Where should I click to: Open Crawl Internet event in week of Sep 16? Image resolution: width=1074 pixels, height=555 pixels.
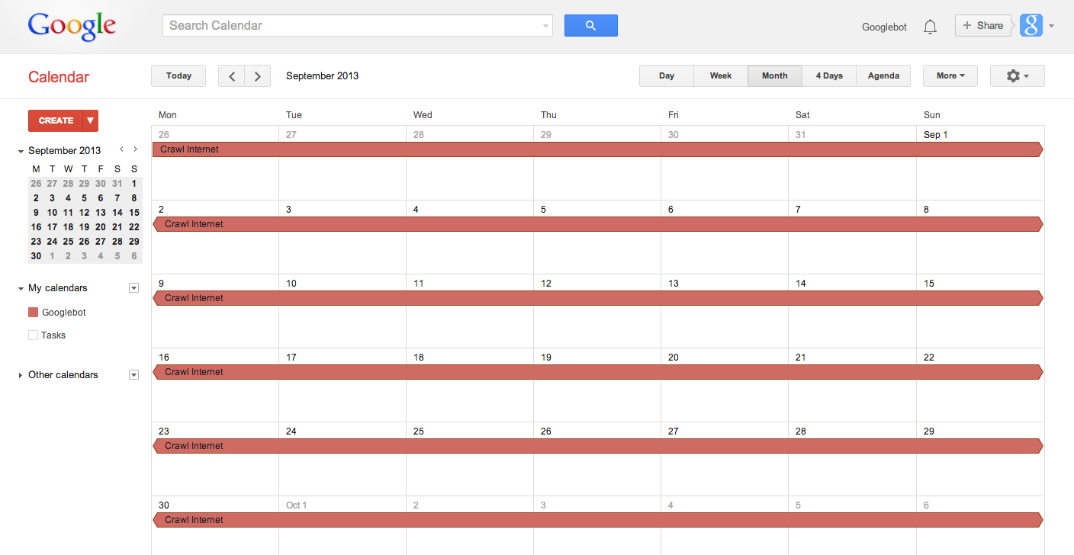pyautogui.click(x=598, y=372)
